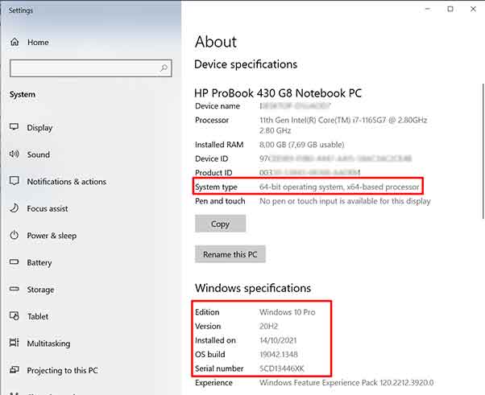Click the Multitasking icon

(x=15, y=343)
